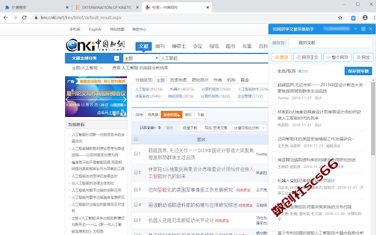Image resolution: width=376 pixels, height=235 pixels.
Task: Sort results by 下载
Action: click(201, 115)
